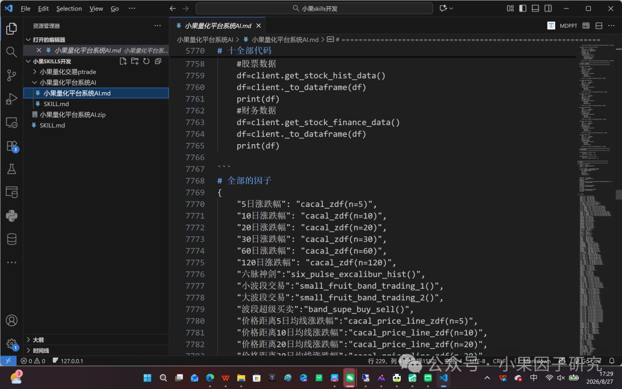622x389 pixels.
Task: Open remote window indicator in status bar
Action: point(8,361)
